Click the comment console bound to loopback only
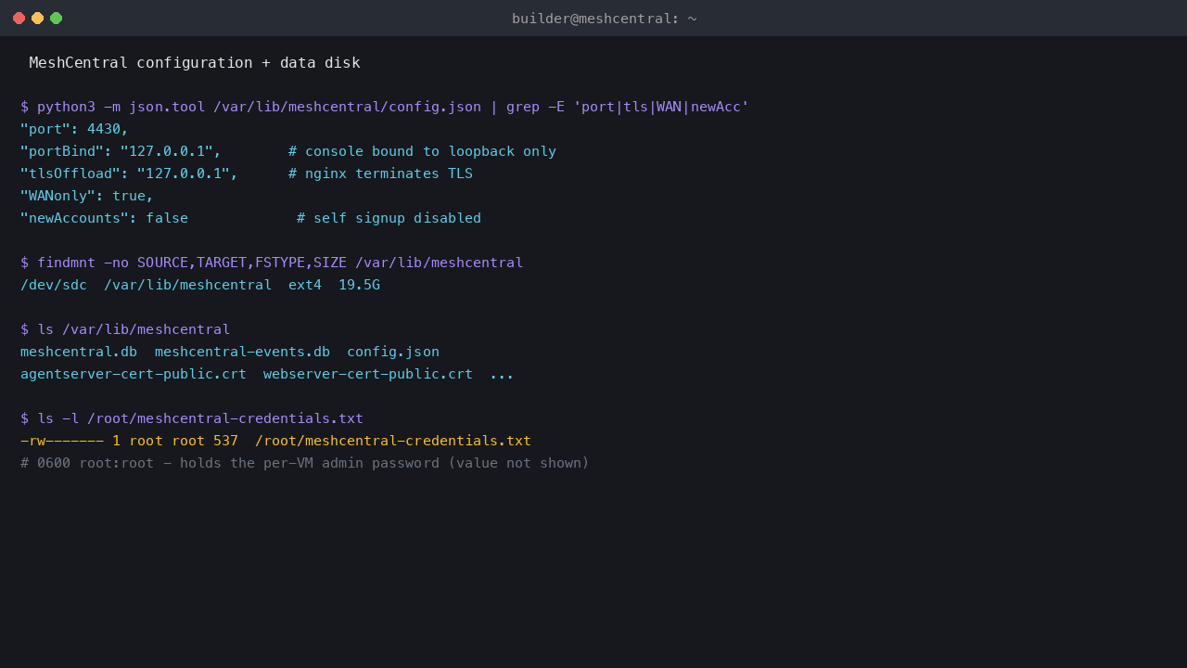The width and height of the screenshot is (1187, 668). click(422, 151)
